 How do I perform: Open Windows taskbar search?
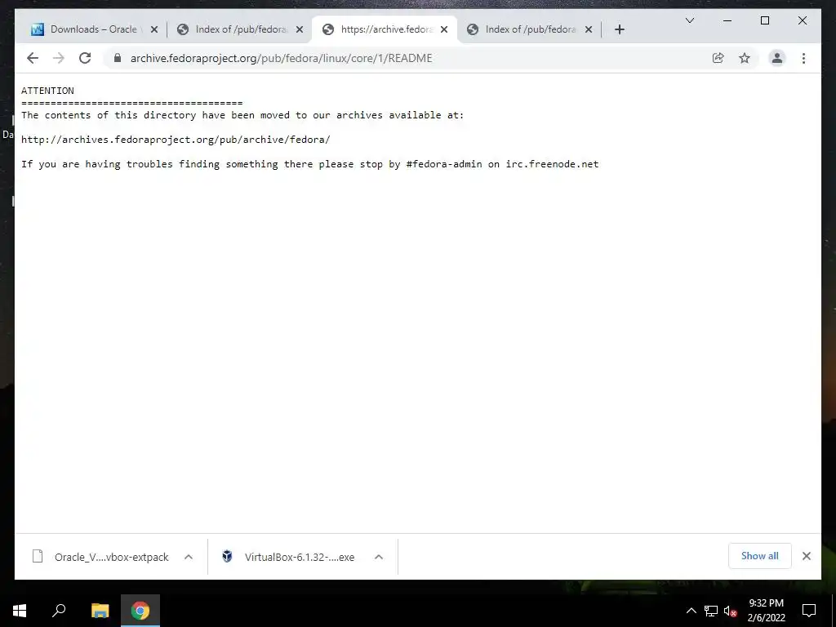[59, 611]
